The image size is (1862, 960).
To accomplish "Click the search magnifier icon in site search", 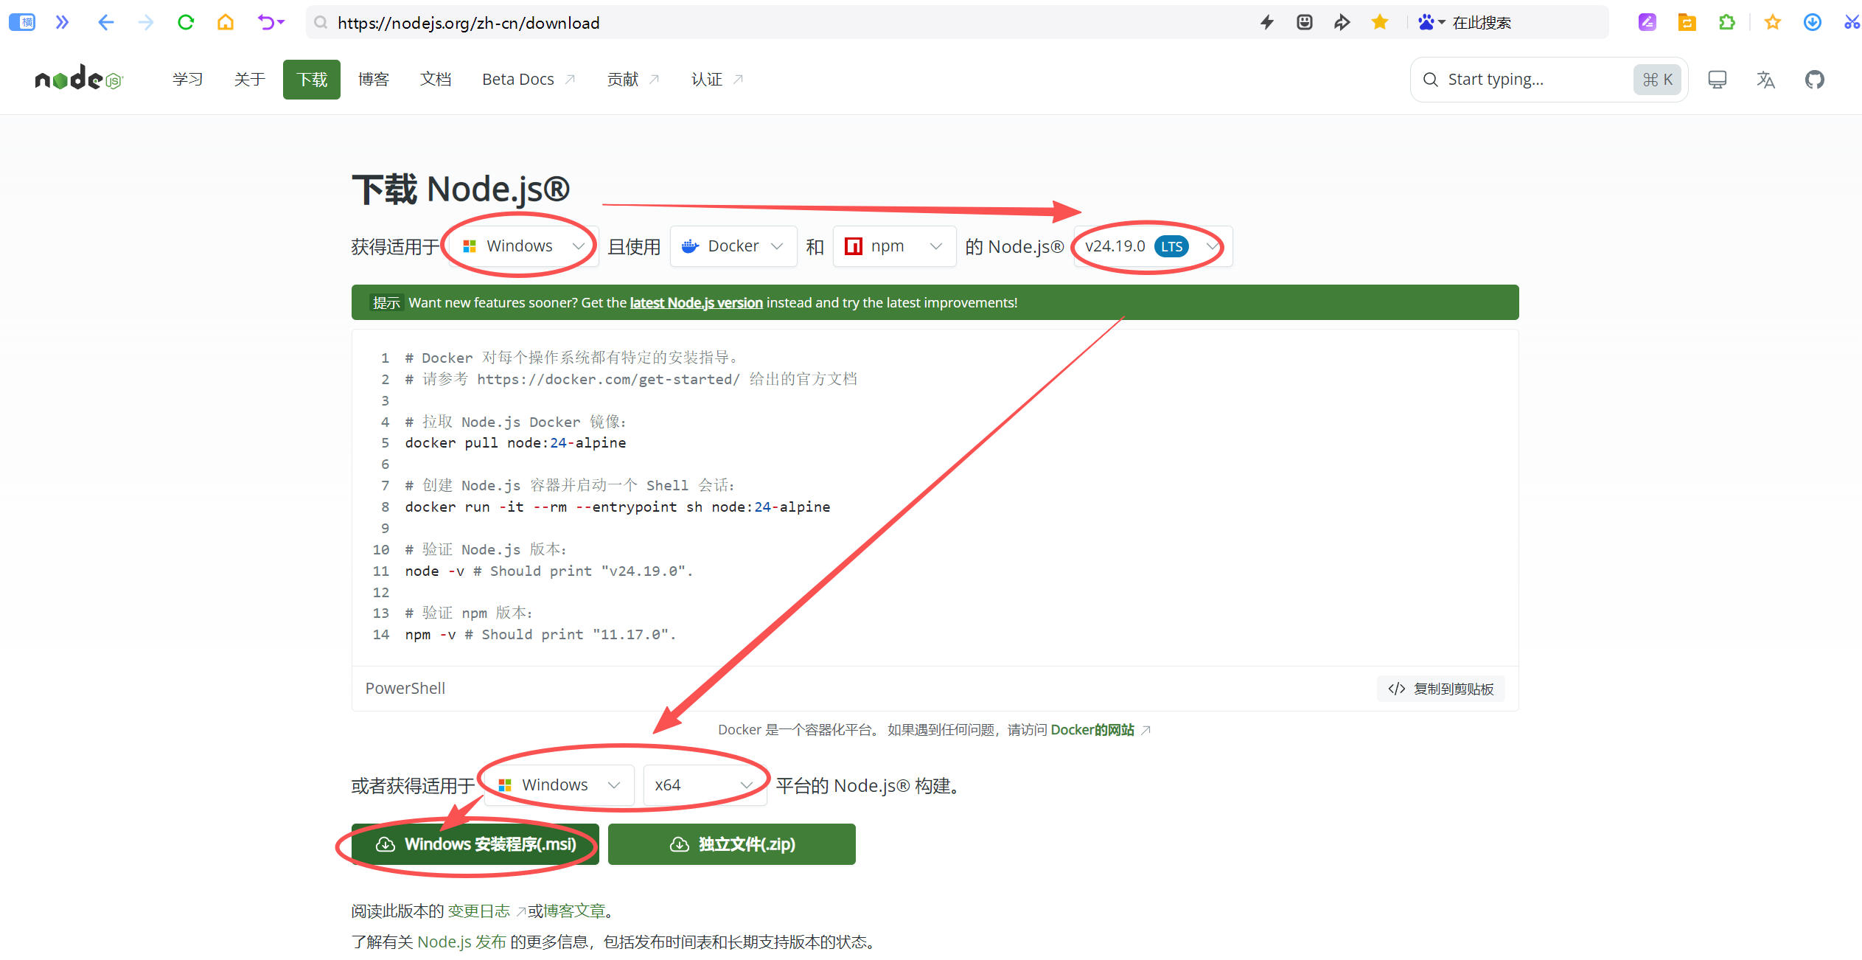I will click(1430, 80).
